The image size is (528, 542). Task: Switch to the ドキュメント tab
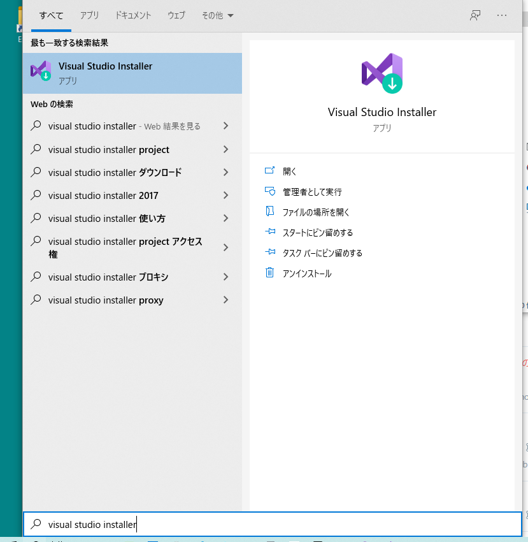click(133, 15)
